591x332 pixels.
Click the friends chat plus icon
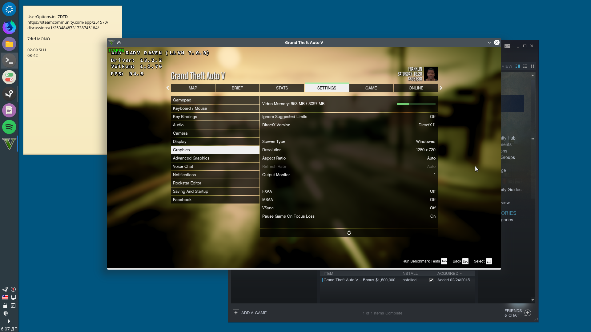(x=528, y=313)
